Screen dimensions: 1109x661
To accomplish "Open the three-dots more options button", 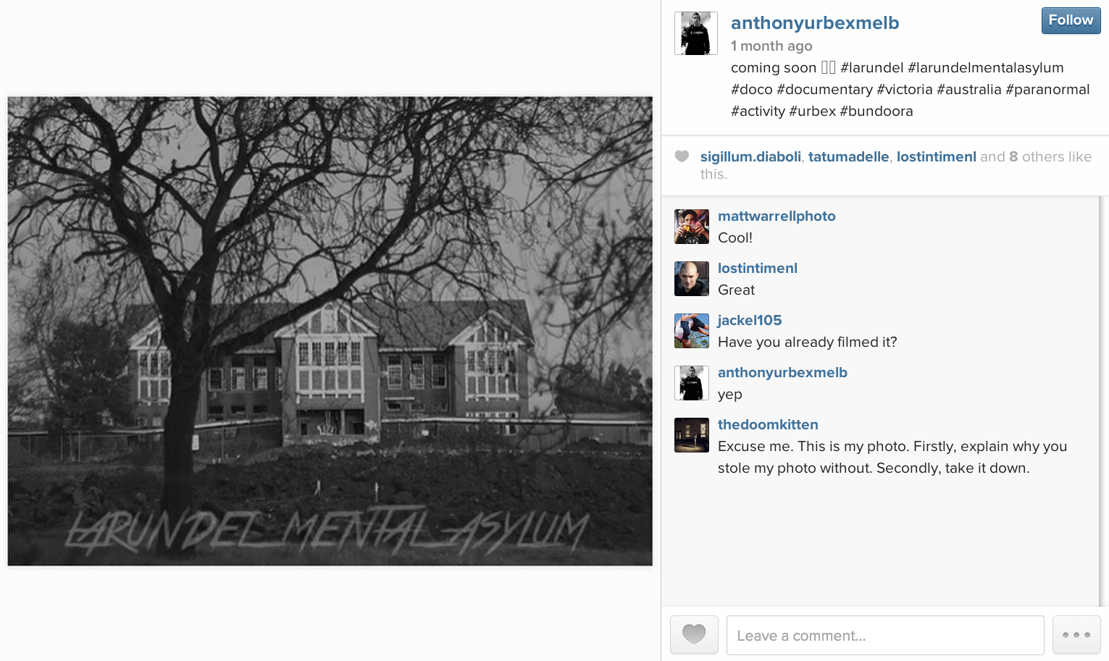I will [1076, 635].
